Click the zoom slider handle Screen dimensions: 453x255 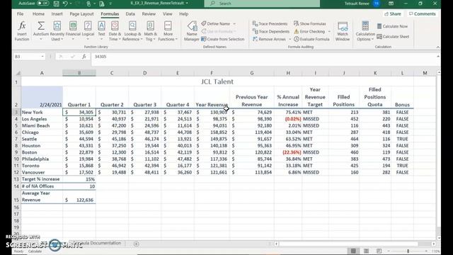coord(408,251)
